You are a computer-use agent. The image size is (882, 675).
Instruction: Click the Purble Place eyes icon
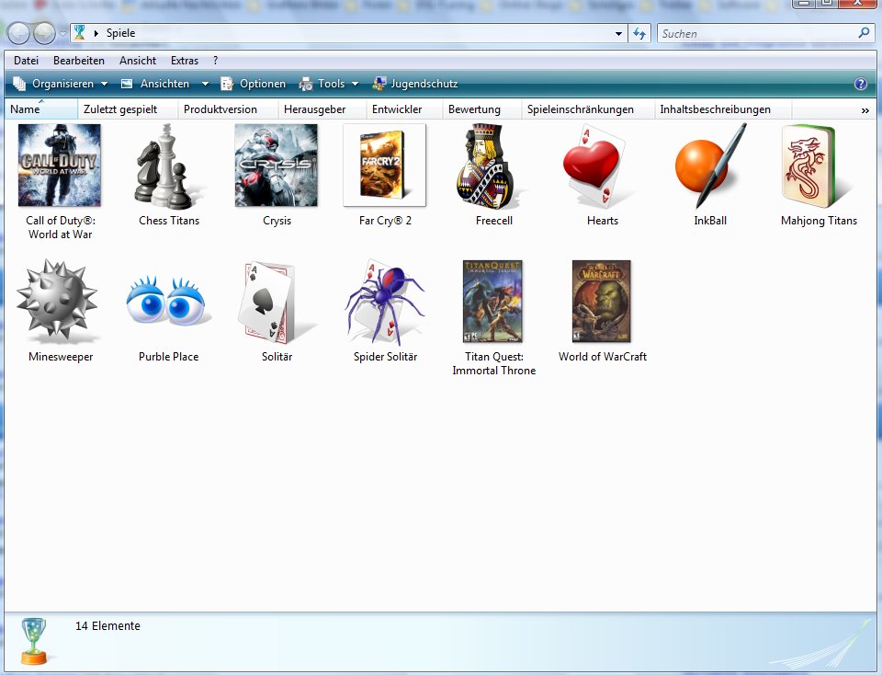click(167, 300)
